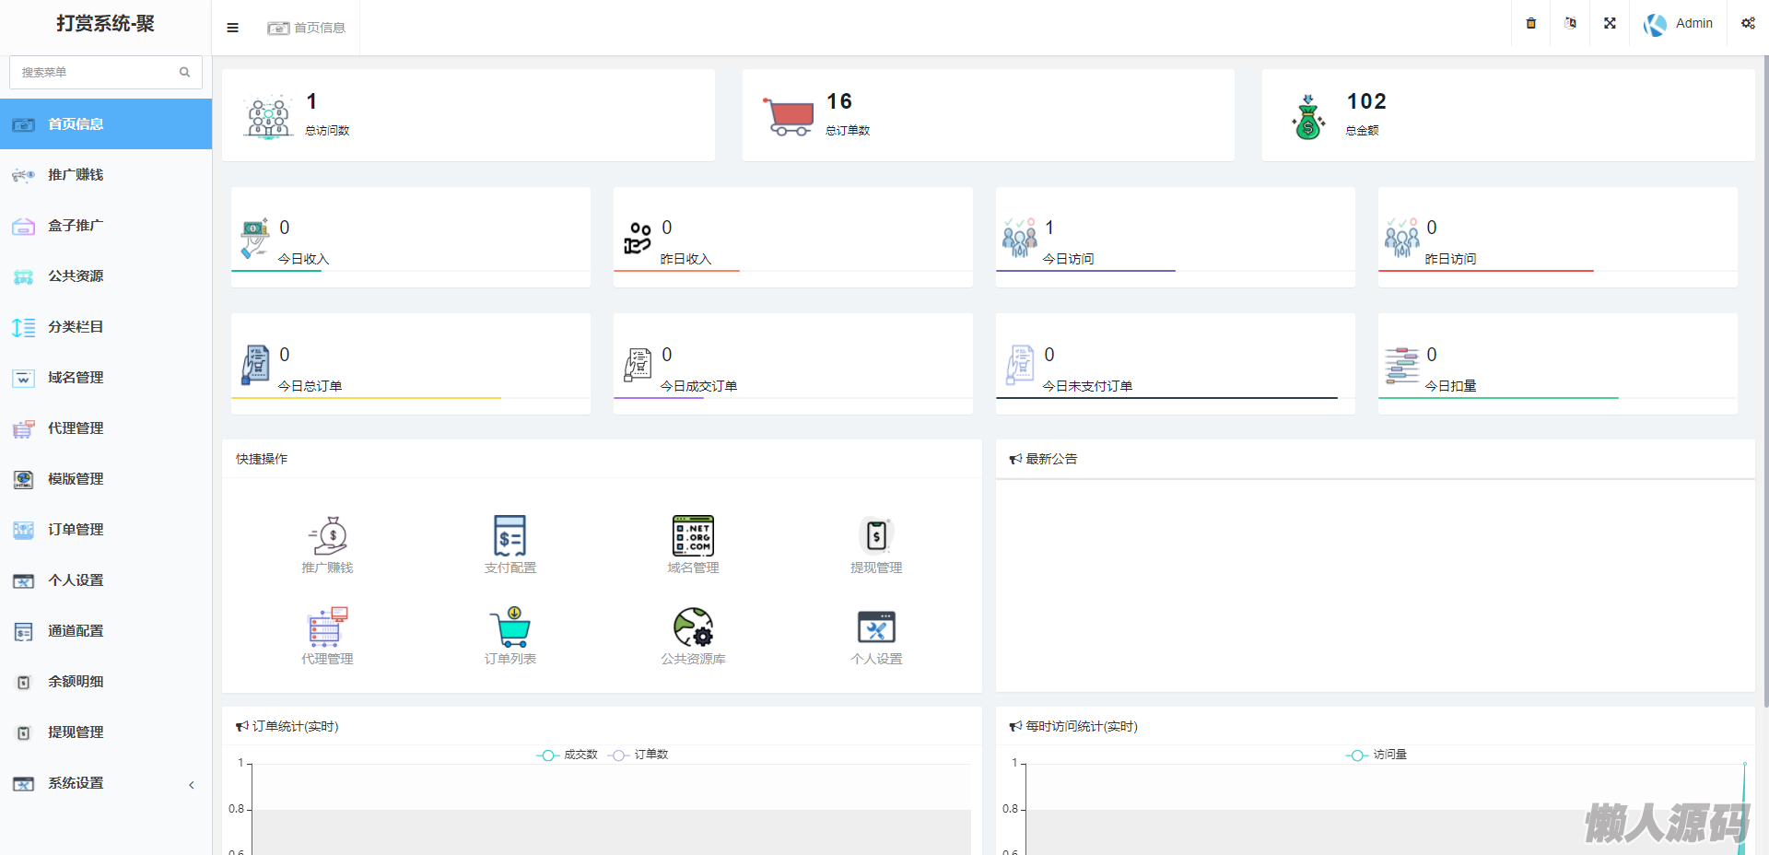Select 订单管理 in the sidebar
The image size is (1769, 855).
[76, 530]
